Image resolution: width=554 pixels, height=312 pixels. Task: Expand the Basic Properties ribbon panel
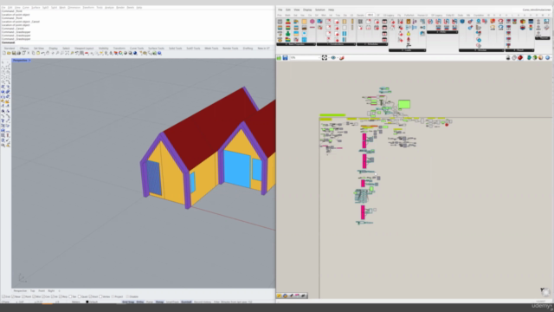coord(296,44)
